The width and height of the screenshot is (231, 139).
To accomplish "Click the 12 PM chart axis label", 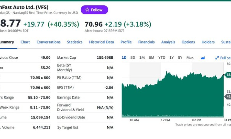I will (165, 120).
